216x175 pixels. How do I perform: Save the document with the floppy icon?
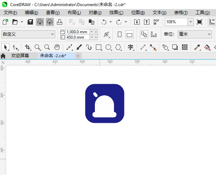tap(30, 22)
